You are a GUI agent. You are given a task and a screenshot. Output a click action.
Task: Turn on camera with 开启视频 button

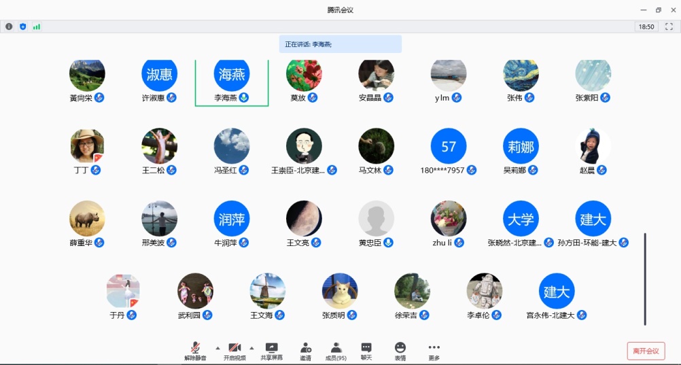pos(234,347)
